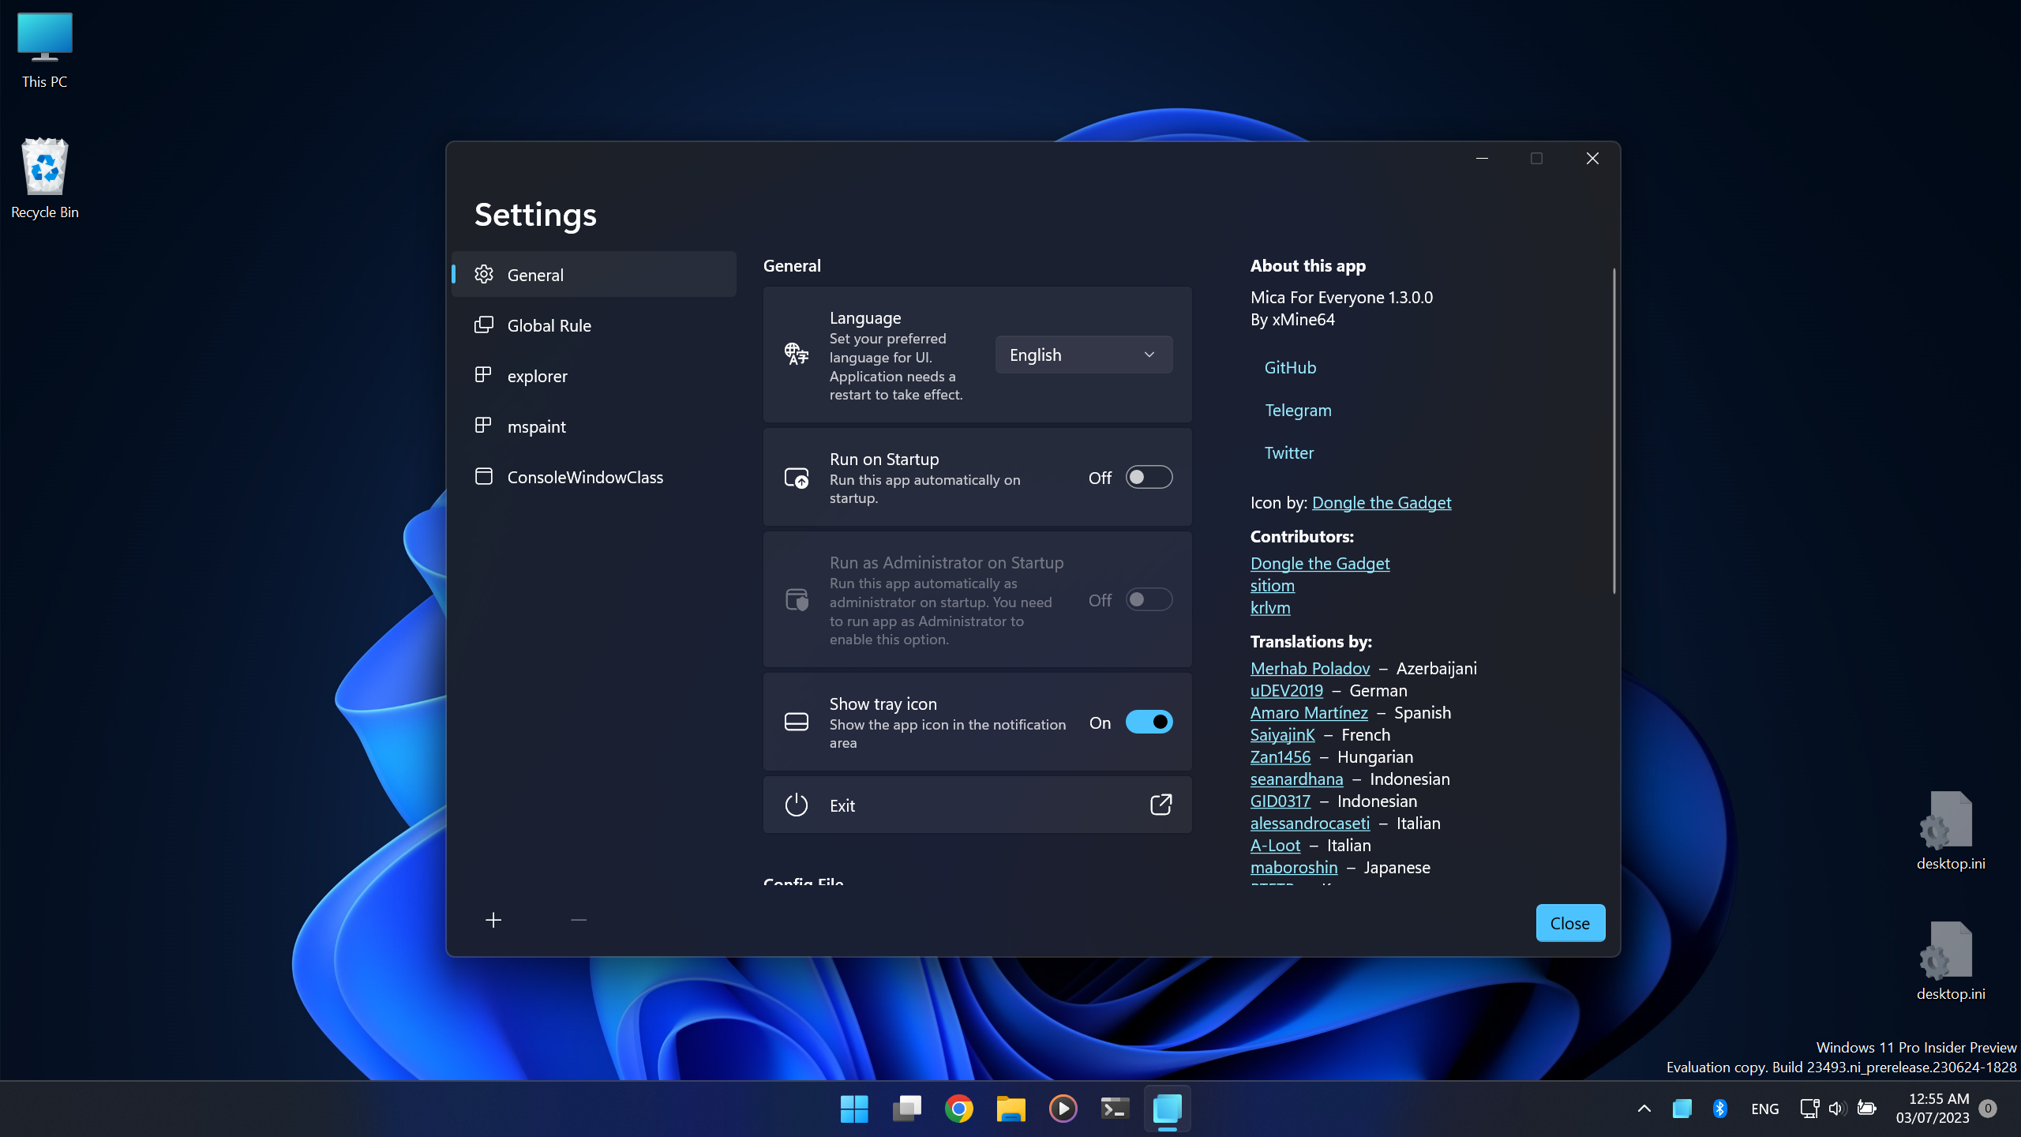Open the GitHub link
The image size is (2021, 1137).
pos(1290,366)
